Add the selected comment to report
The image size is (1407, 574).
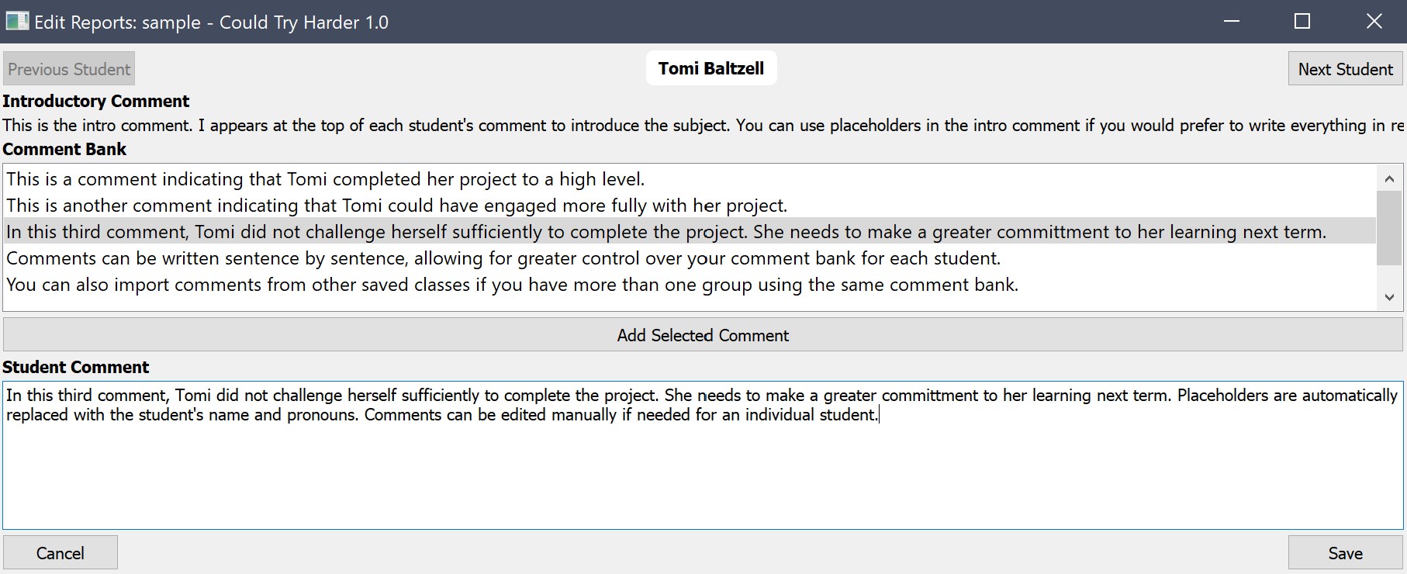tap(703, 335)
